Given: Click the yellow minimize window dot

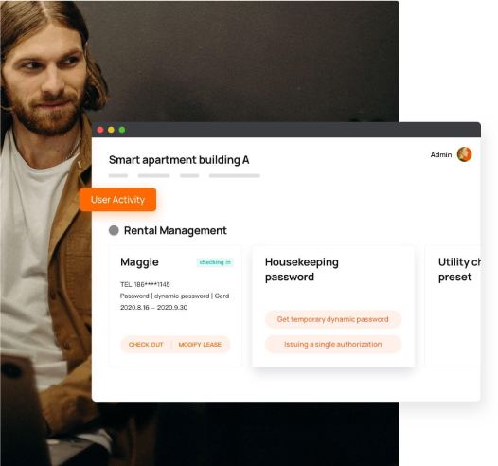Looking at the screenshot, I should click(x=111, y=130).
